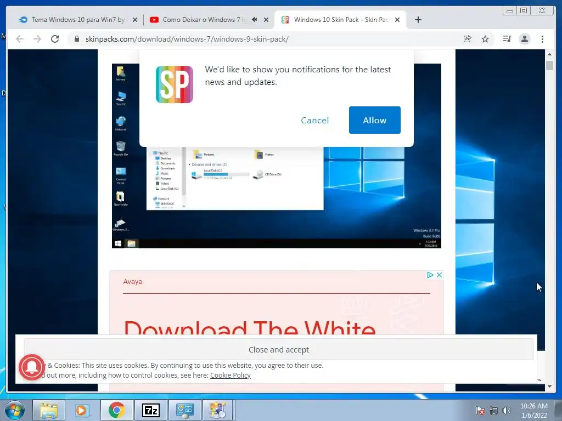Select Chrome in the taskbar
Viewport: 562px width, 421px height.
[x=116, y=410]
